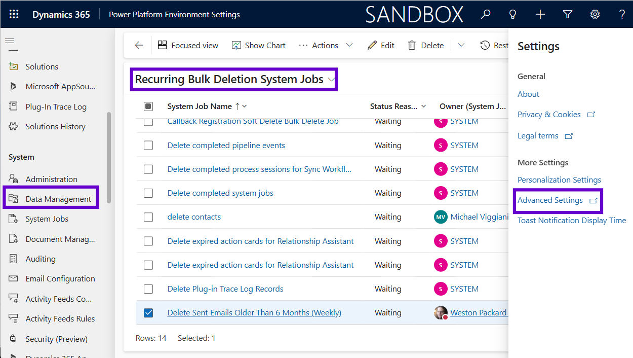633x358 pixels.
Task: Click the Delete trash icon in toolbar
Action: point(412,45)
